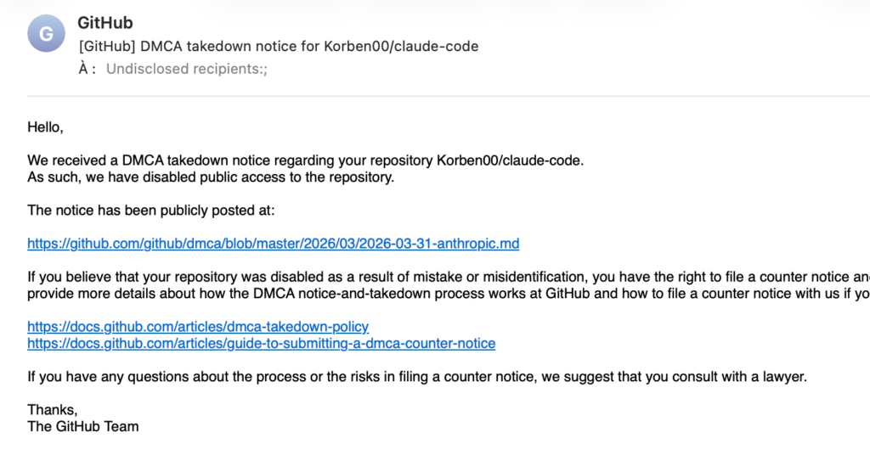This screenshot has width=870, height=455.
Task: Click the word "lawyer" in the email body
Action: [785, 376]
